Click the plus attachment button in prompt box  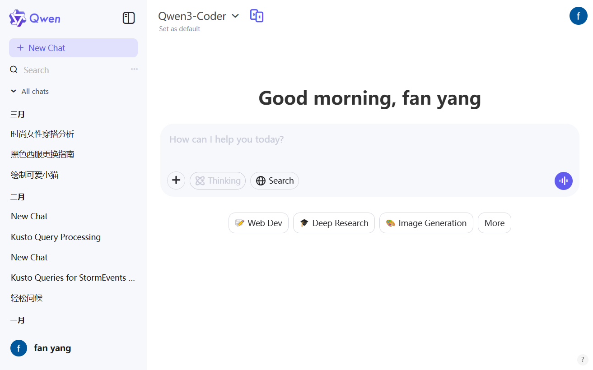click(176, 180)
